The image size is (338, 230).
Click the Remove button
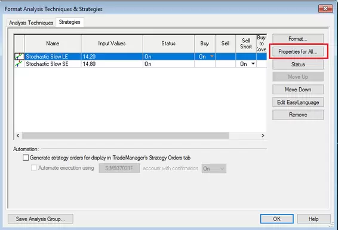tap(298, 115)
